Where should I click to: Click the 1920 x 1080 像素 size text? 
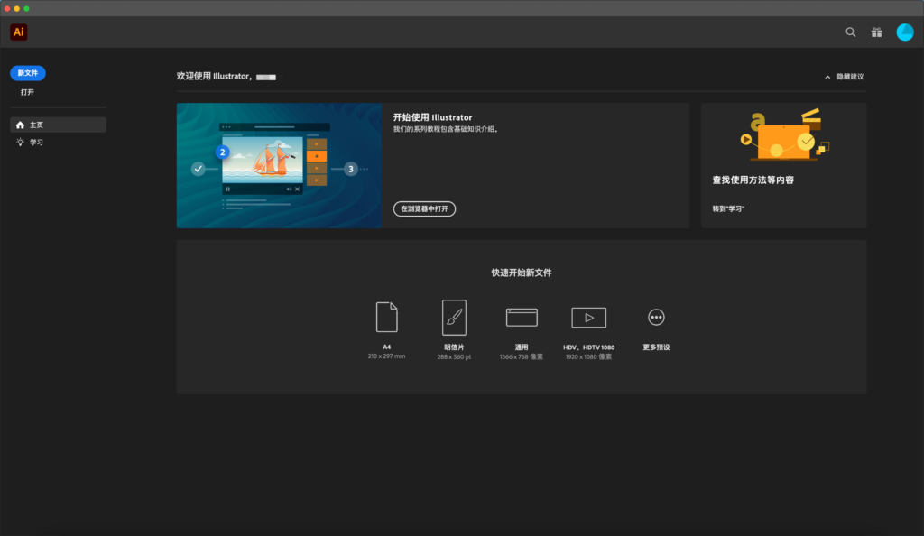point(588,357)
